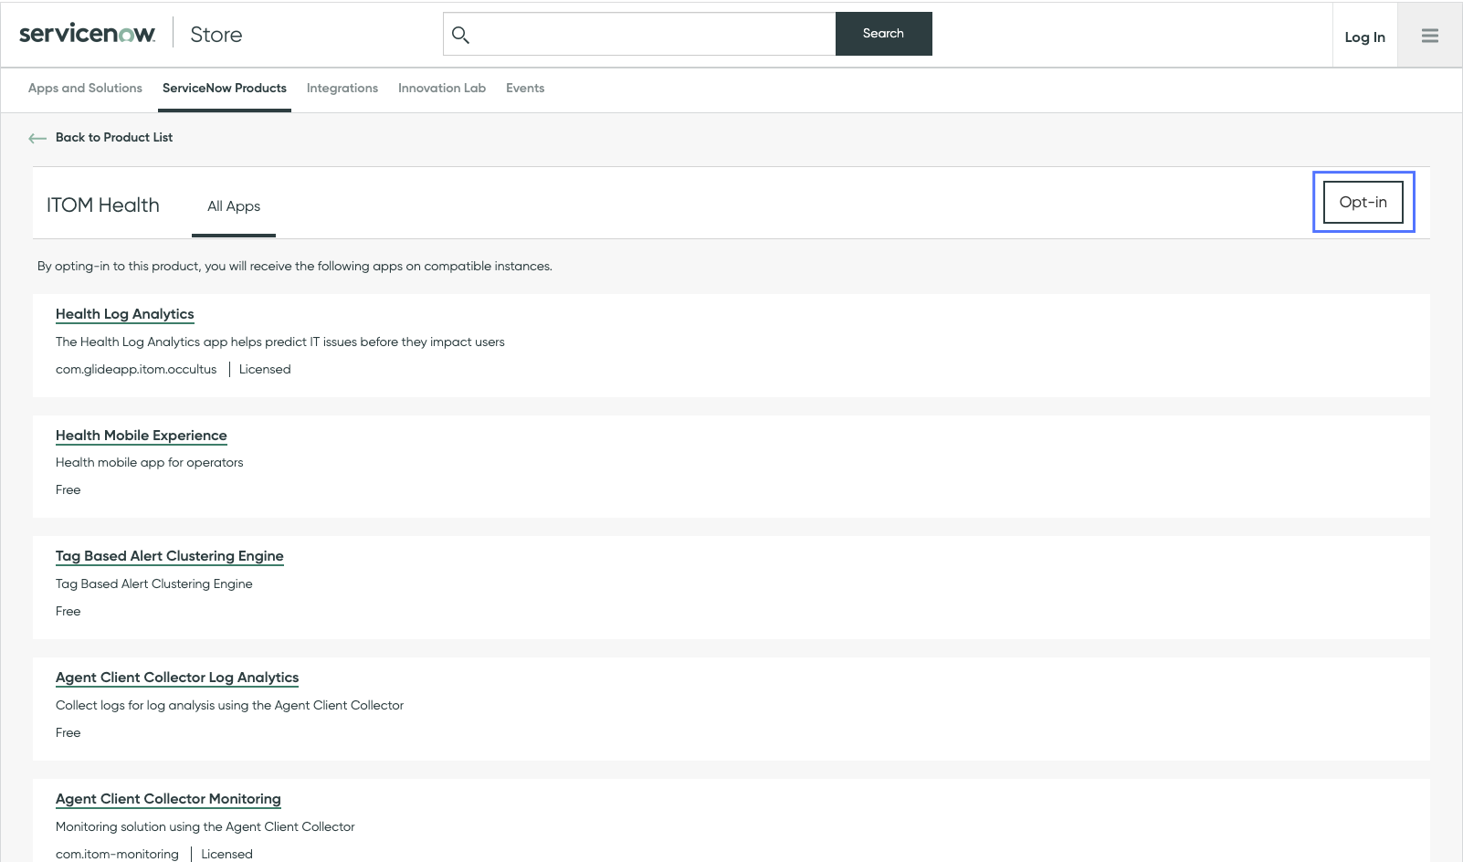Image resolution: width=1463 pixels, height=862 pixels.
Task: Click Licensed label under Agent Client Collector Monitoring
Action: point(226,855)
